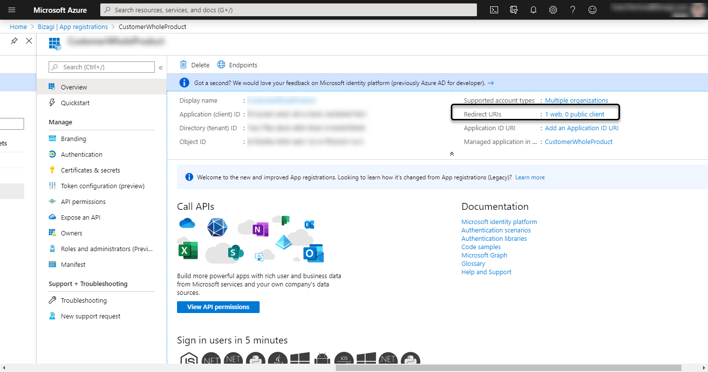The image size is (708, 372).
Task: Click the Android quickstart icon
Action: pyautogui.click(x=322, y=359)
